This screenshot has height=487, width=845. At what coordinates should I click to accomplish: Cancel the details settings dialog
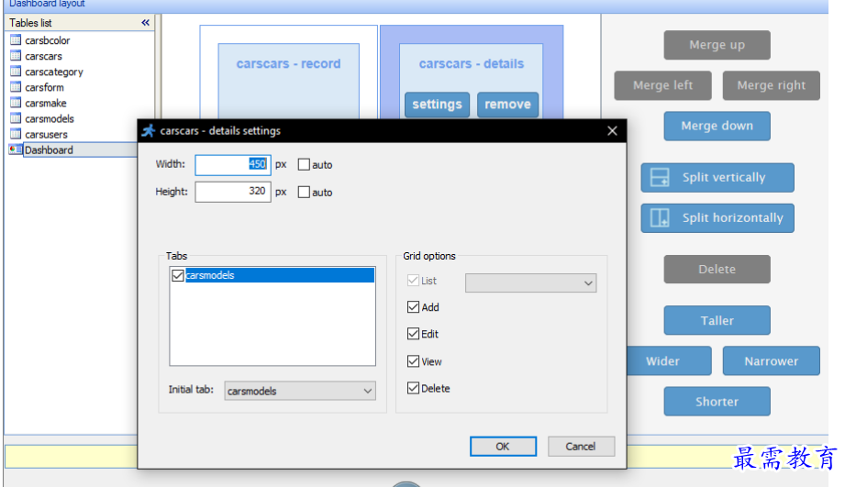pos(581,446)
